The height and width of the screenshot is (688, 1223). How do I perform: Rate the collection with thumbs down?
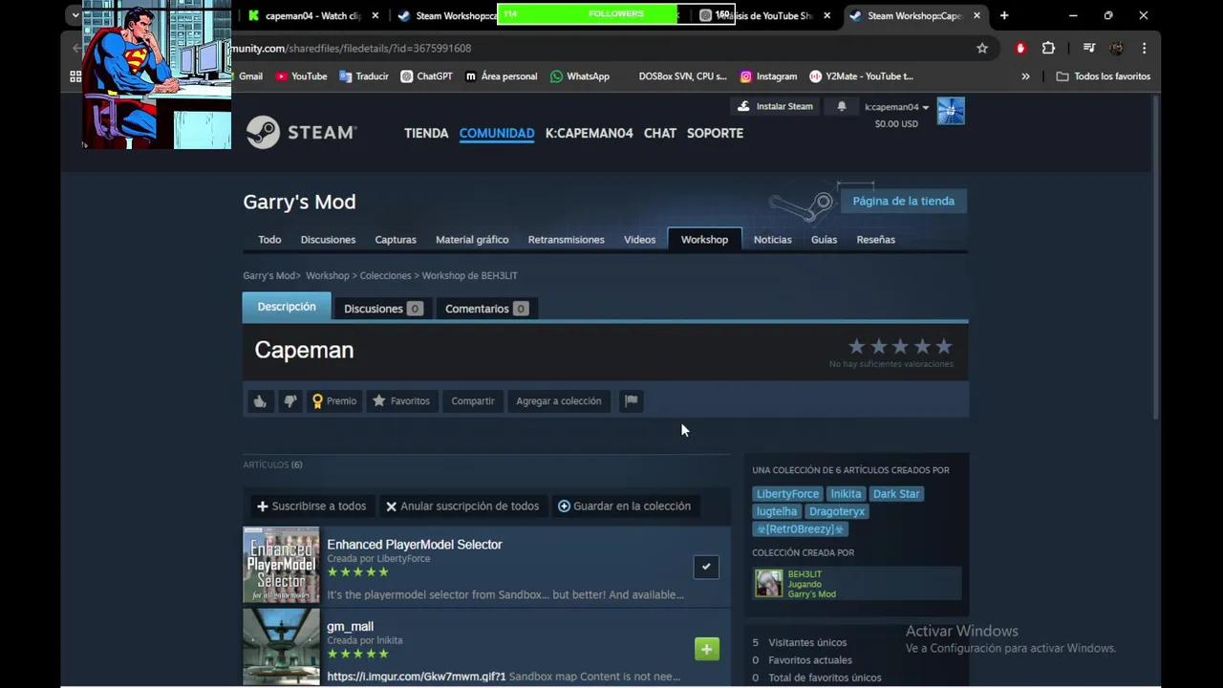290,401
